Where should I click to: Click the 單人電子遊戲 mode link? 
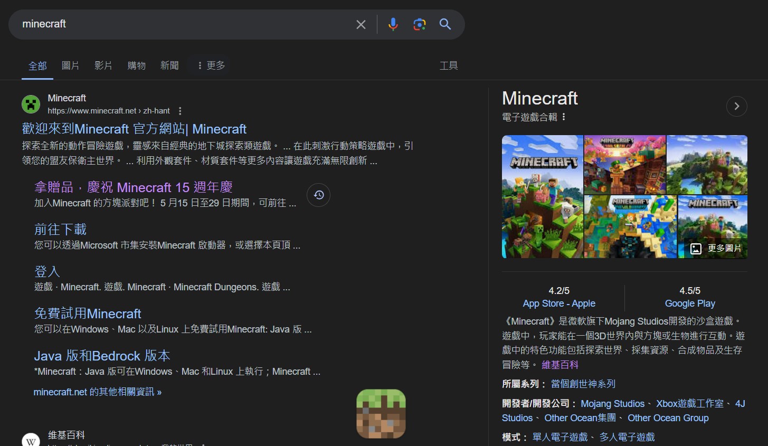pos(560,437)
